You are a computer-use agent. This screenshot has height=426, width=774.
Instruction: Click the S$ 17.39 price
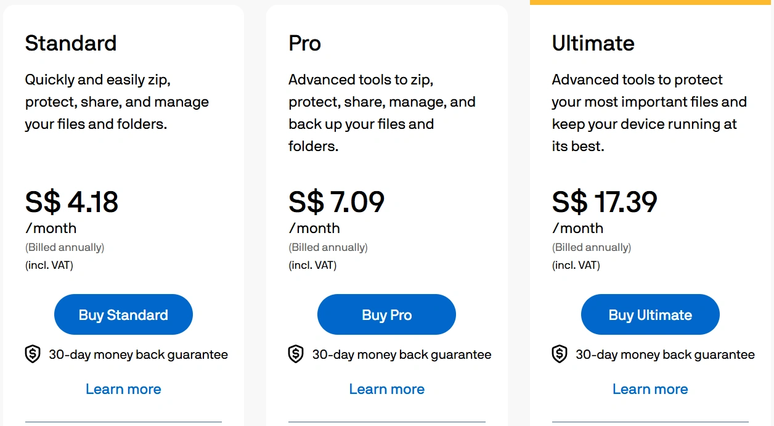[x=605, y=202]
